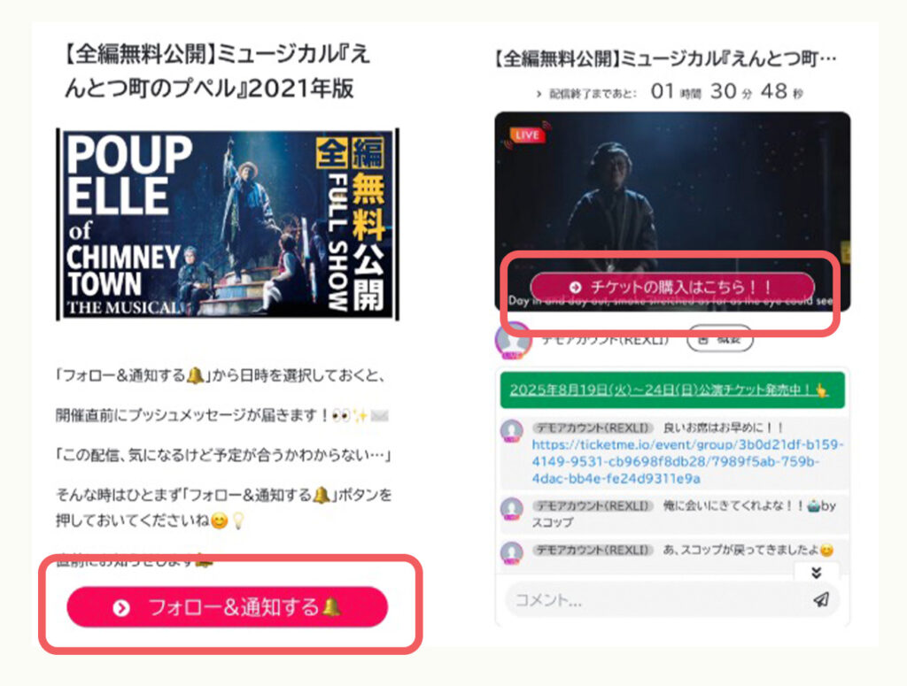Click the red LIVE badge on video
Screen dimensions: 907x686
coord(527,135)
